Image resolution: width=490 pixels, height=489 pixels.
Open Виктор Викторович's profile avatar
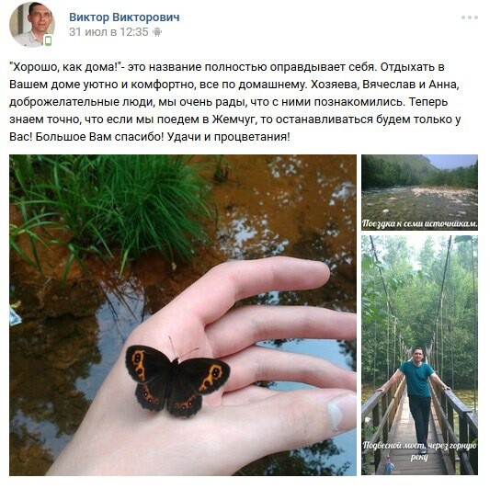pos(32,25)
